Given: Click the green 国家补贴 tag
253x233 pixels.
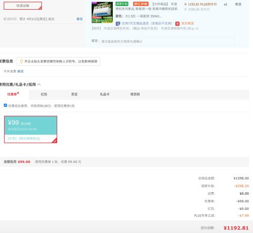Looking at the screenshot, I should coord(122,4).
